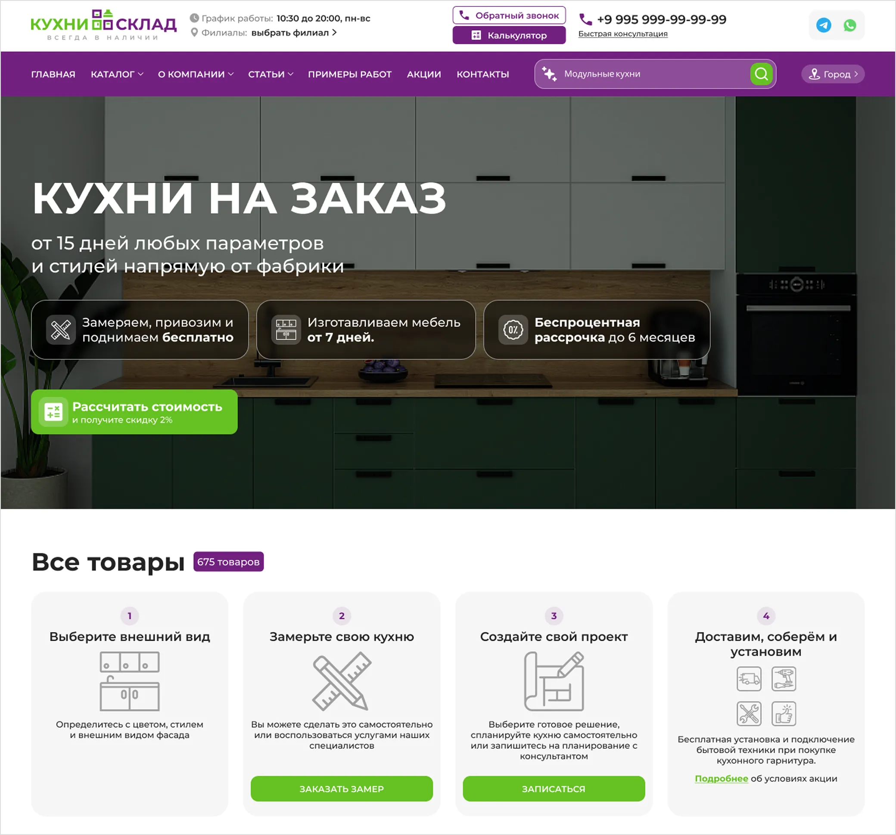The height and width of the screenshot is (835, 896).
Task: Open the Город city selector
Action: pyautogui.click(x=833, y=75)
